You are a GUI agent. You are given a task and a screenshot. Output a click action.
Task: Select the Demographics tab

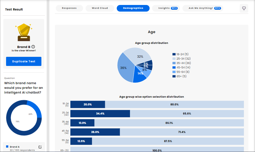click(133, 8)
